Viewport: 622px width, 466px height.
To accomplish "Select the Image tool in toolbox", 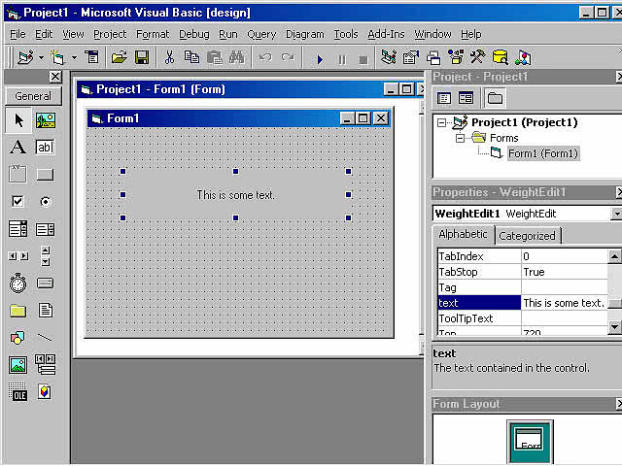I will pyautogui.click(x=17, y=365).
